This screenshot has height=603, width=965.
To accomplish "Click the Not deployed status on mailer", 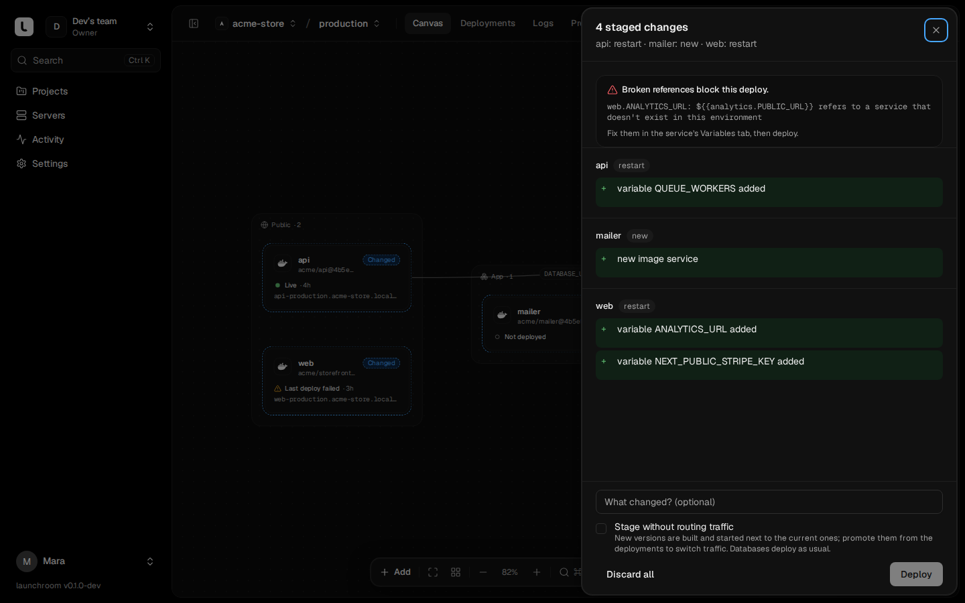I will point(525,337).
